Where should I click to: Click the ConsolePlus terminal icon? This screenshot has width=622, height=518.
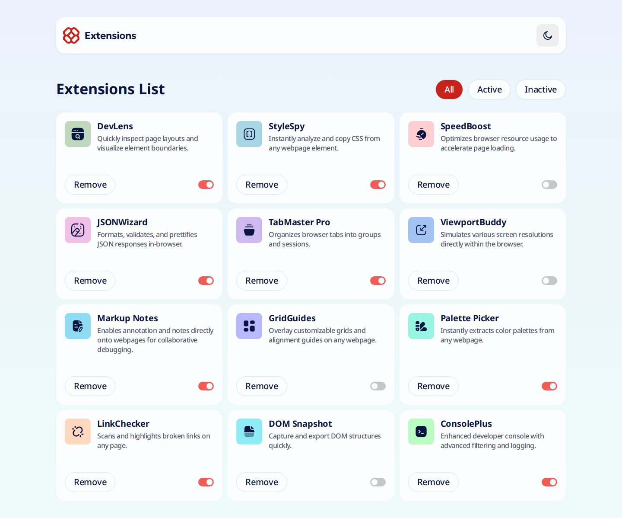click(x=421, y=432)
